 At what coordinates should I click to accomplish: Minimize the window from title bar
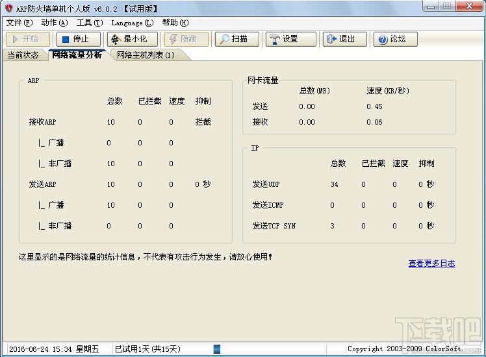pyautogui.click(x=431, y=6)
